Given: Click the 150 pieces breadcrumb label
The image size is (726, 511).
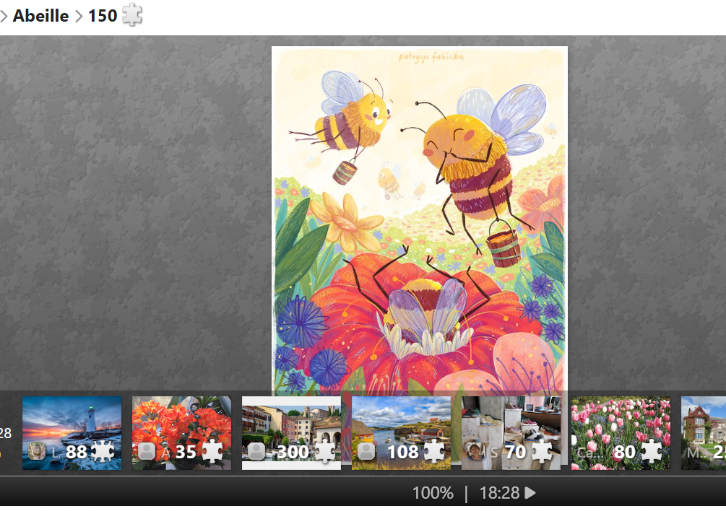Looking at the screenshot, I should tap(103, 16).
